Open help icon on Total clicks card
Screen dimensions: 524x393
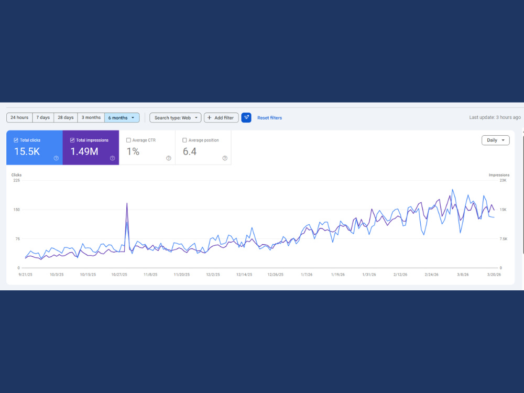pyautogui.click(x=56, y=158)
